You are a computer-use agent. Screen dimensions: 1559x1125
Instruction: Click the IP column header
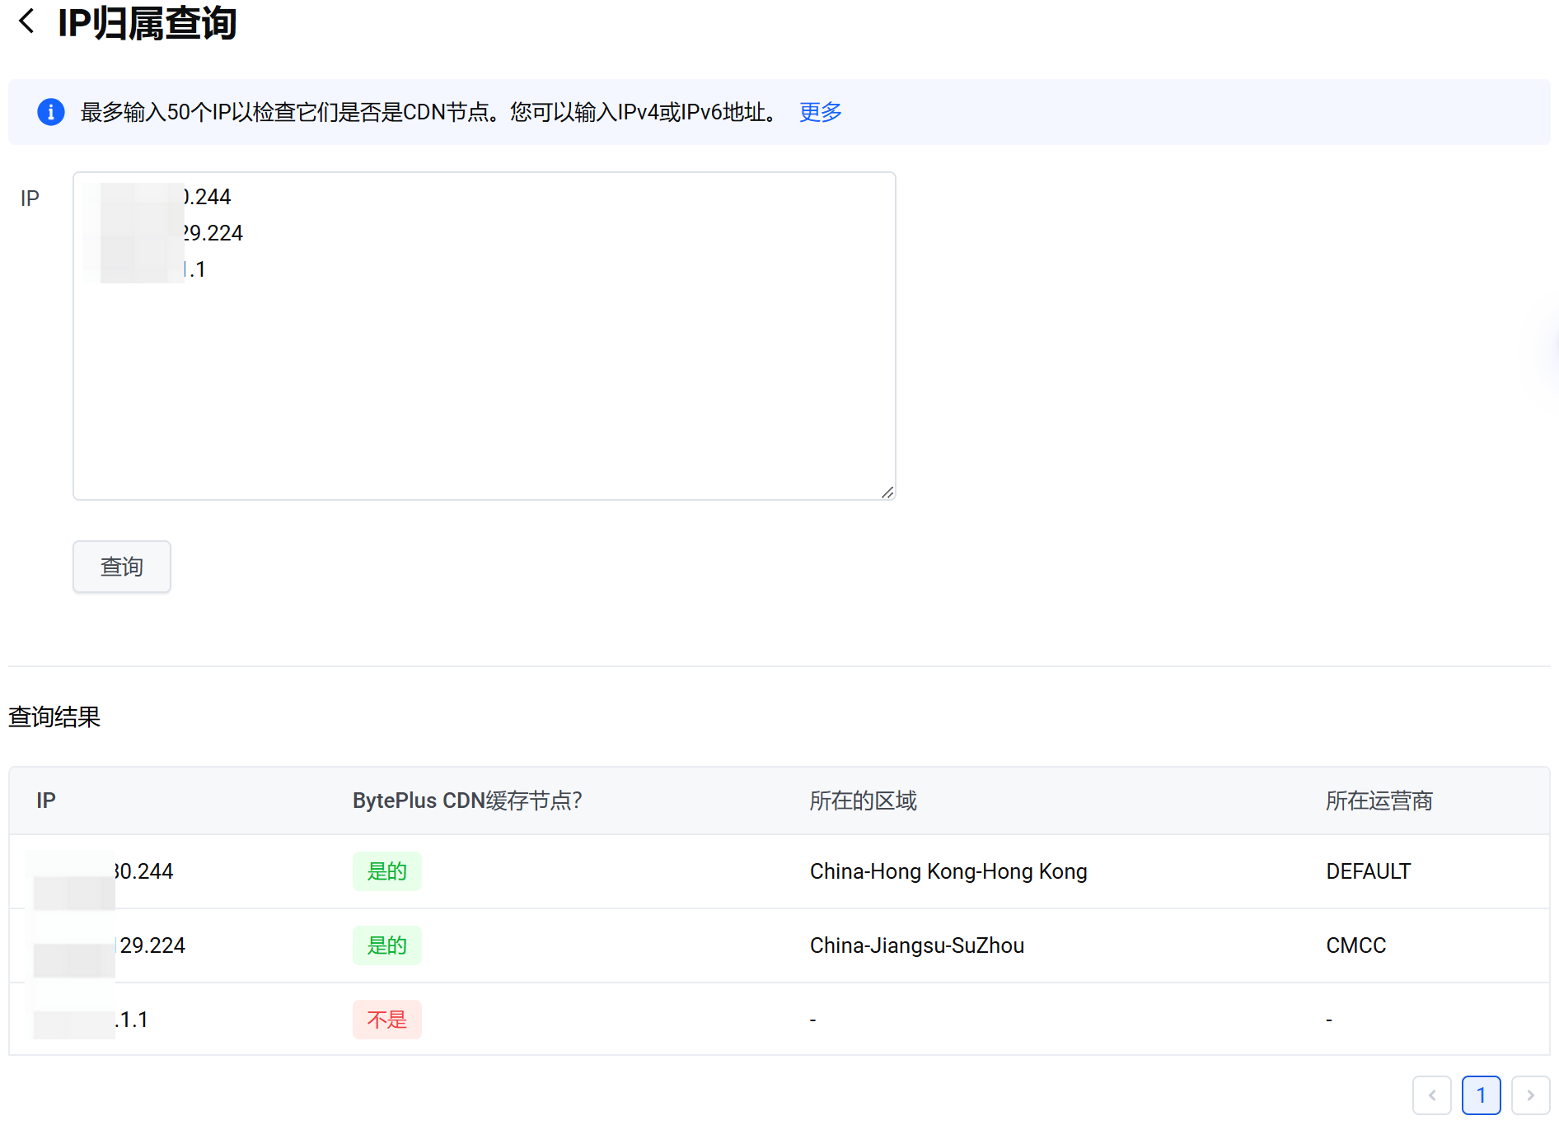(x=46, y=801)
